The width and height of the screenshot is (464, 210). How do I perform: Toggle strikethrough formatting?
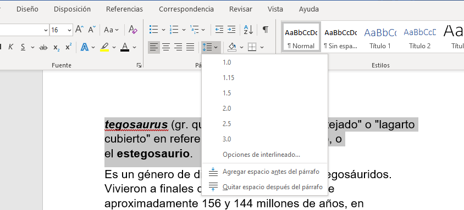pyautogui.click(x=43, y=47)
